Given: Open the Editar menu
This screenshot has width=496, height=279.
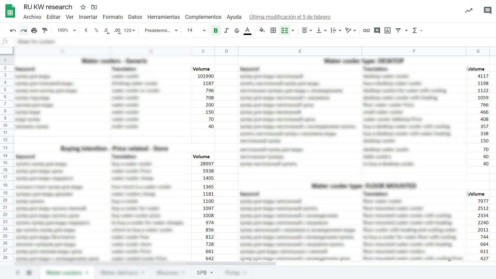Looking at the screenshot, I should pos(54,17).
